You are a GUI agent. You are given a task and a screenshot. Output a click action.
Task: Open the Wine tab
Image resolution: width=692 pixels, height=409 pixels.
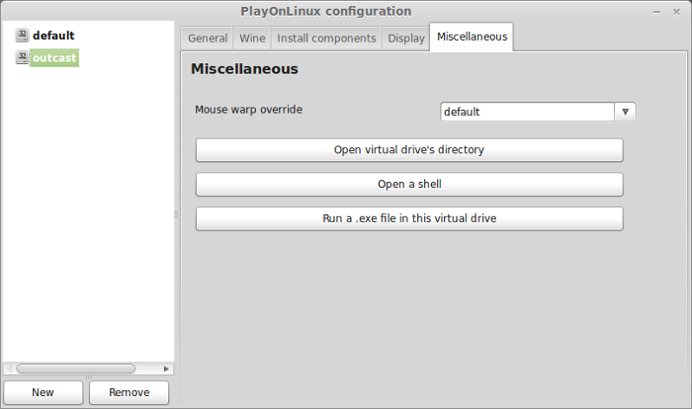252,39
